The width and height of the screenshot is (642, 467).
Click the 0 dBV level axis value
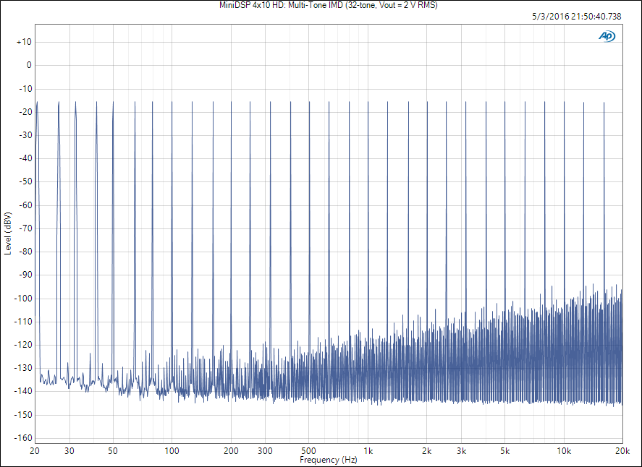click(29, 65)
